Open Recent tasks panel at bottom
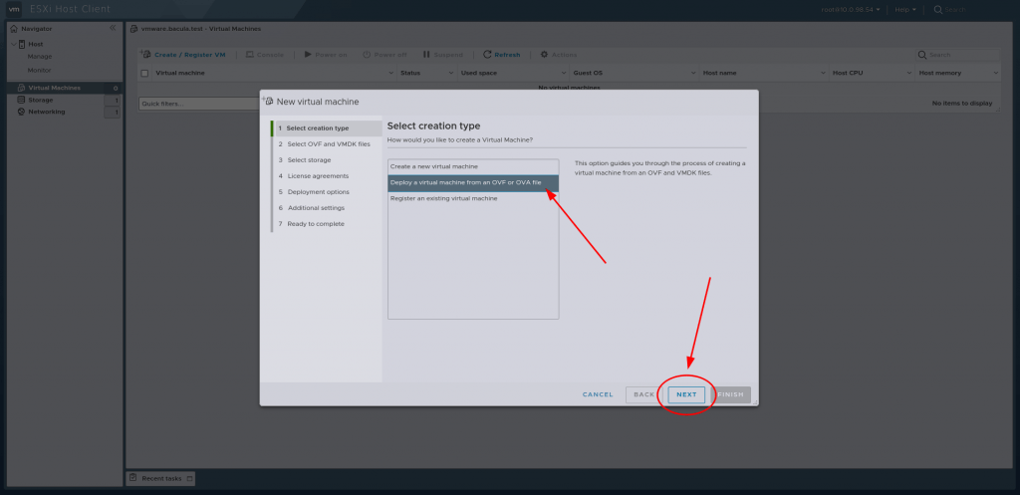The image size is (1020, 495). coord(161,478)
